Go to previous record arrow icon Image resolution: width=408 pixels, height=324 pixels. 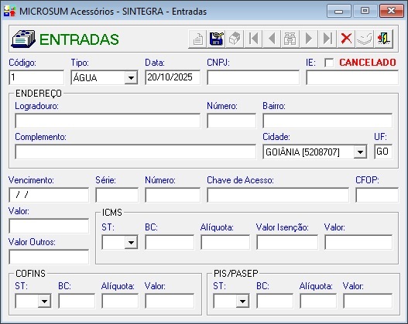272,39
